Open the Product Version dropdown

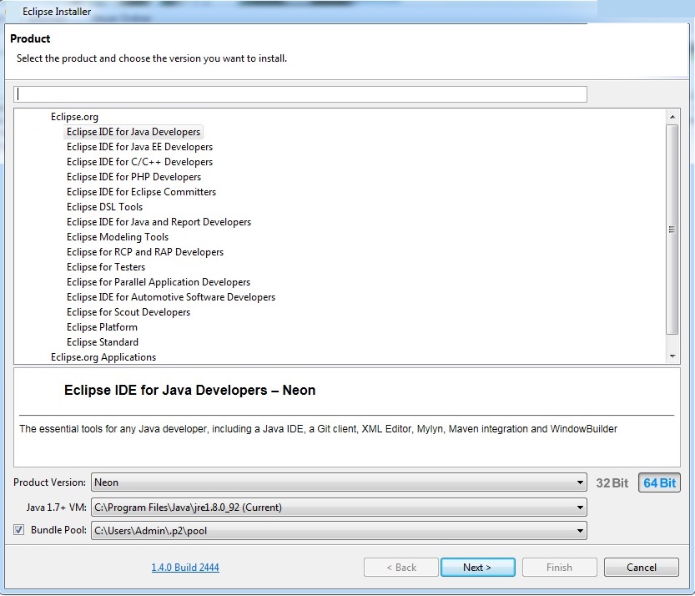pos(339,482)
